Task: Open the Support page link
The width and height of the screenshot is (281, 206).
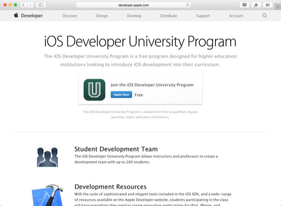Action: click(203, 15)
